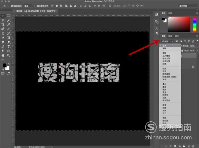Image resolution: width=199 pixels, height=148 pixels.
Task: Open the 类型 layer filter dropdown
Action: 167,41
